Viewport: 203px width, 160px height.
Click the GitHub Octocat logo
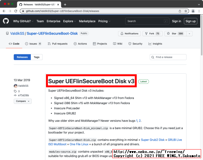(x=6, y=21)
